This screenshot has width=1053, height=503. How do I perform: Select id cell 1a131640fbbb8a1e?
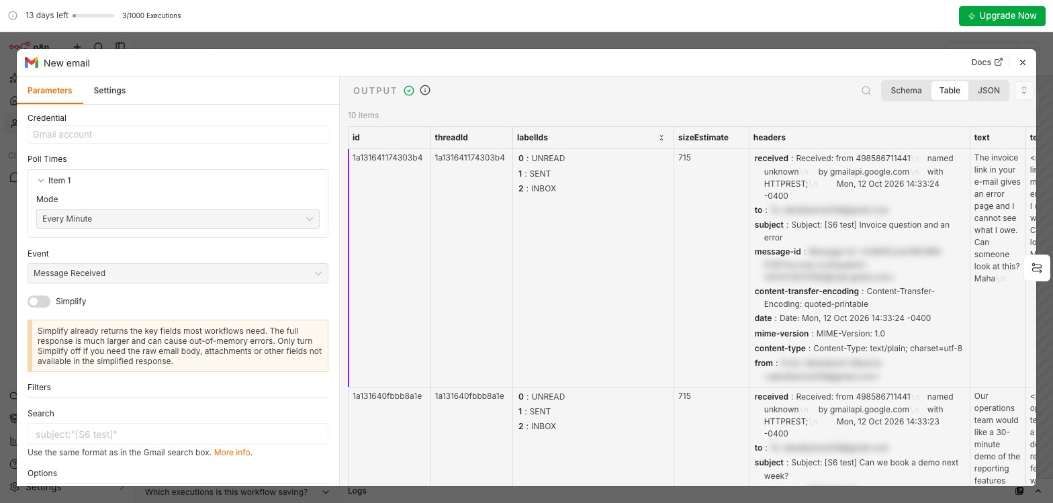[387, 396]
